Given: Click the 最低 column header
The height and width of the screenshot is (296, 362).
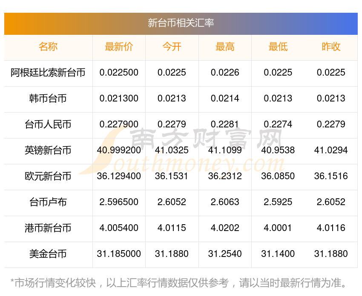Looking at the screenshot, I should (x=278, y=47).
